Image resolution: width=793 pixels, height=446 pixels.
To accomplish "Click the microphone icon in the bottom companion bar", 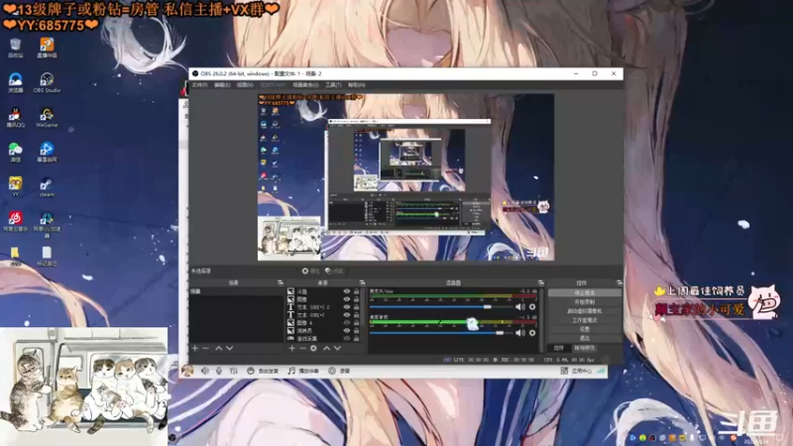I will point(219,371).
